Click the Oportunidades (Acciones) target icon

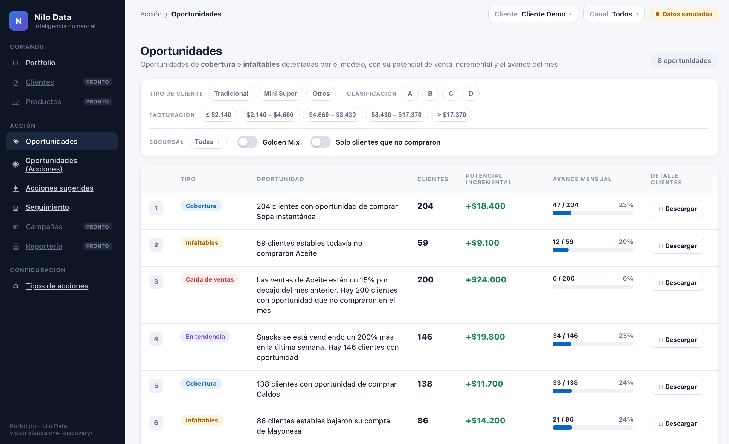16,165
